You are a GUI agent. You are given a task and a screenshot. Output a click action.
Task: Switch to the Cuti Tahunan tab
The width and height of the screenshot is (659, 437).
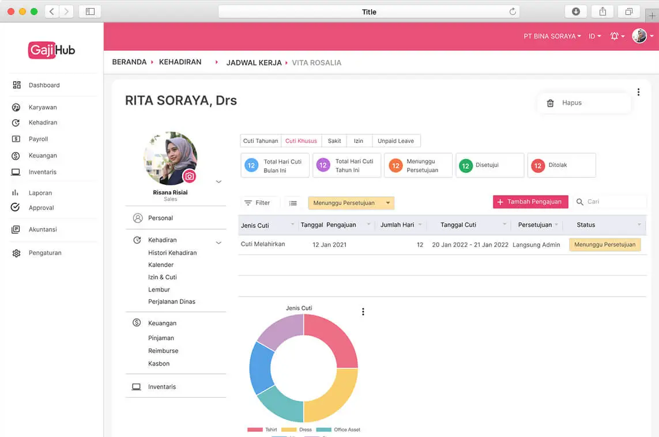[260, 140]
